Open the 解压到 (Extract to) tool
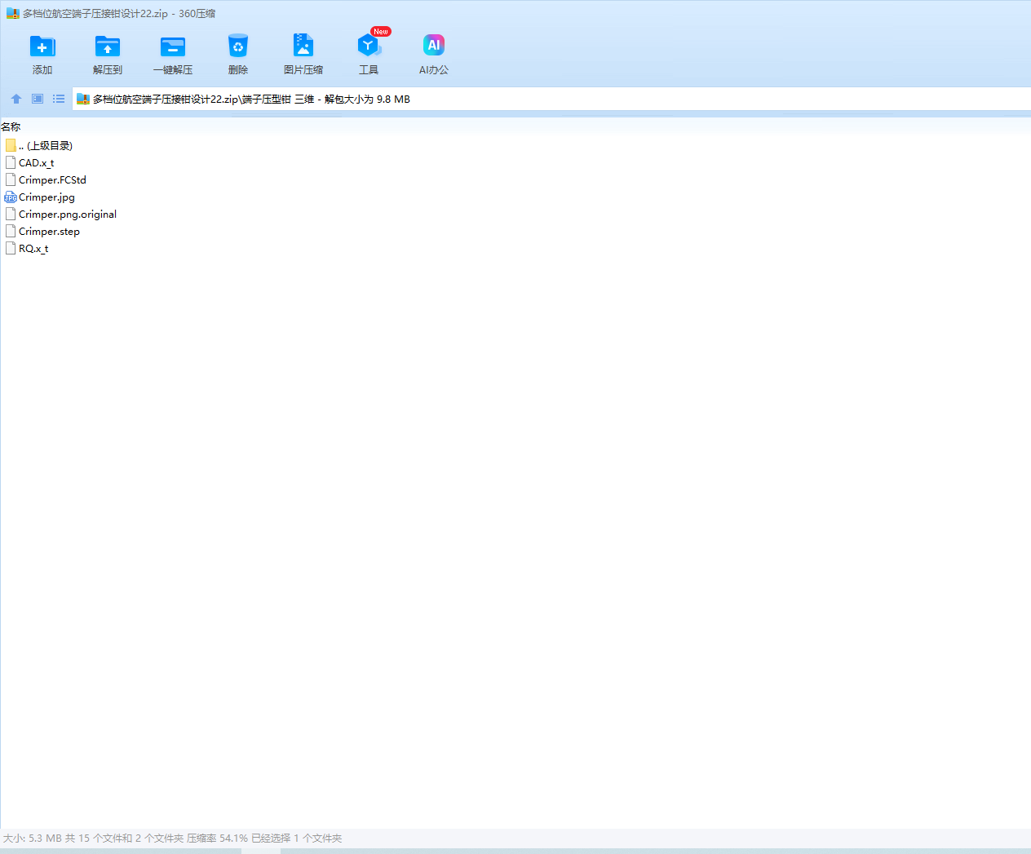Image resolution: width=1031 pixels, height=854 pixels. click(x=108, y=55)
